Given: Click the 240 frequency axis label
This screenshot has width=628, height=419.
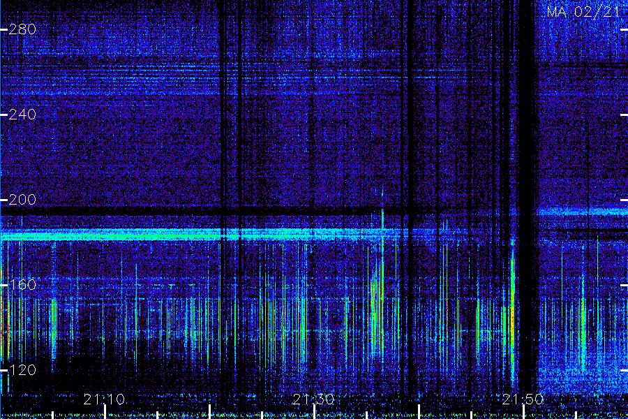Looking at the screenshot, I should point(22,115).
